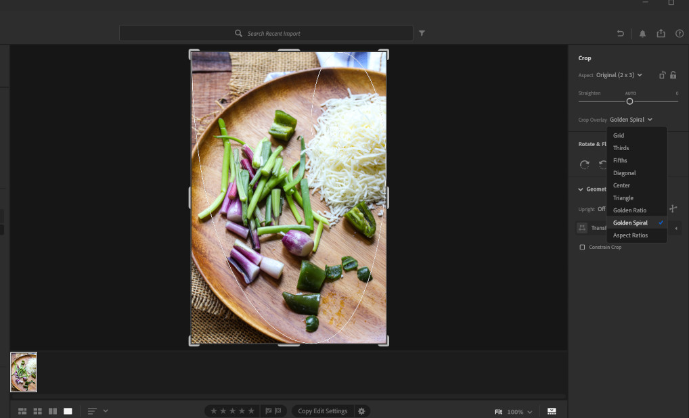Viewport: 689px width, 418px height.
Task: Open the Aspect Original (2 x 3) dropdown
Action: [x=619, y=75]
